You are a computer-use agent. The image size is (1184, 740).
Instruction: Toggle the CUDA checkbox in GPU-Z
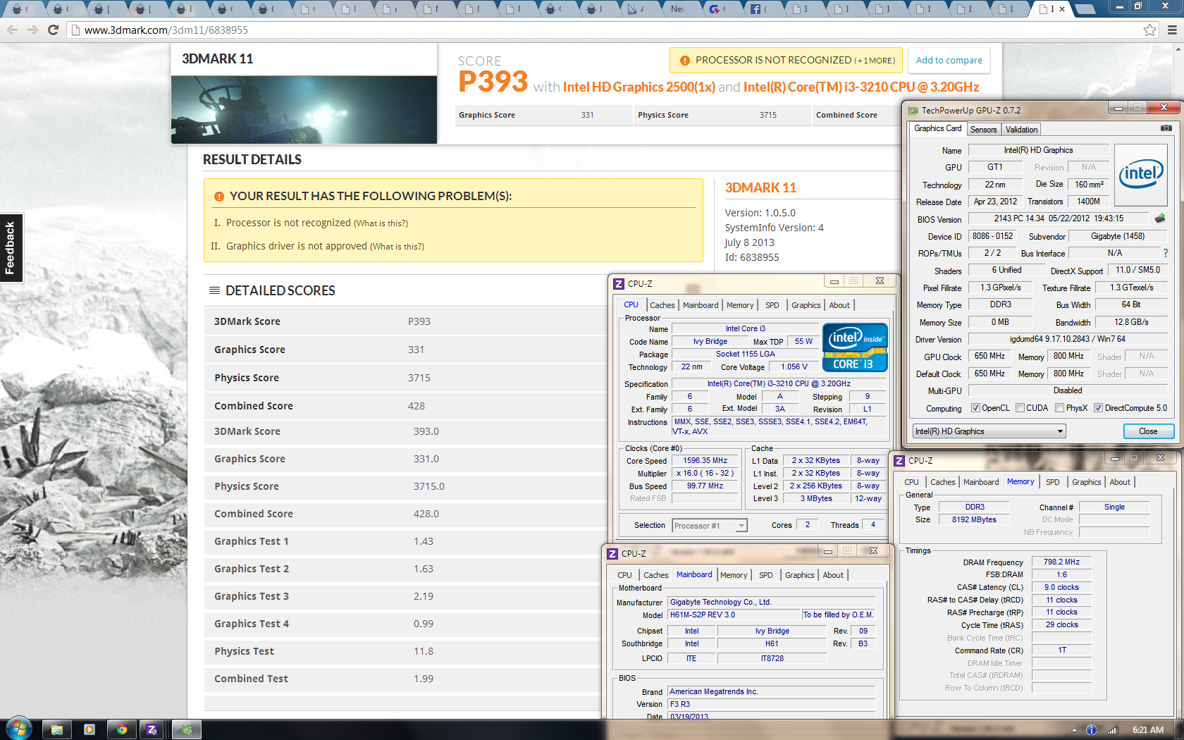coord(1020,408)
